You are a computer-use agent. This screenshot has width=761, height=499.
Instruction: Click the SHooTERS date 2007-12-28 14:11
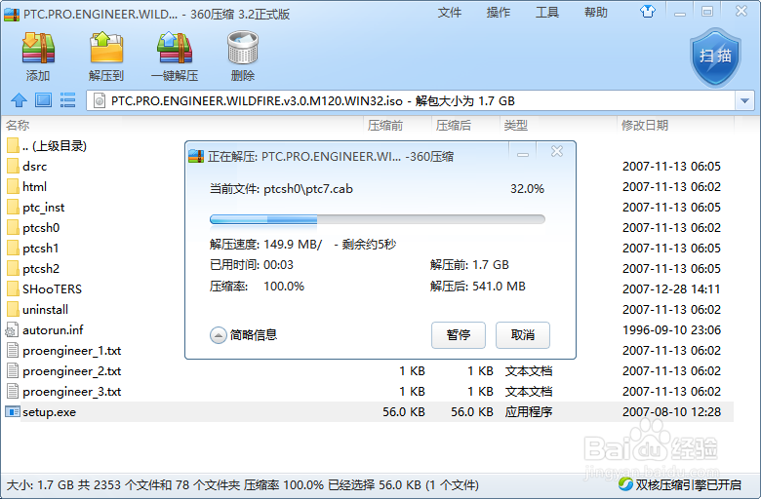(671, 289)
